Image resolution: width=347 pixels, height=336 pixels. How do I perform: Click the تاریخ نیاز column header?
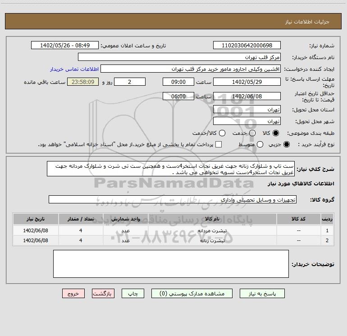point(36,219)
